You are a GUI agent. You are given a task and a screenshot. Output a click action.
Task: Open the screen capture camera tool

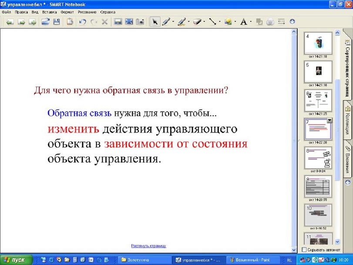click(x=140, y=21)
